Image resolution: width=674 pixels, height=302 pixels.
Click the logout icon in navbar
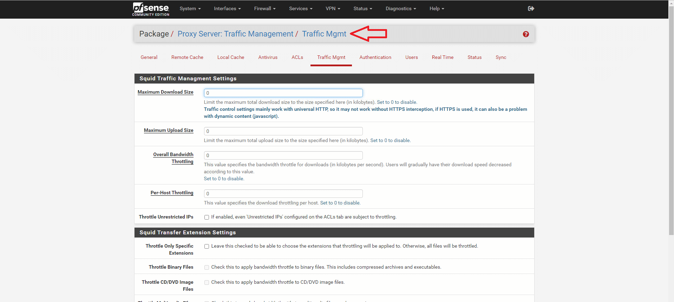click(x=531, y=8)
